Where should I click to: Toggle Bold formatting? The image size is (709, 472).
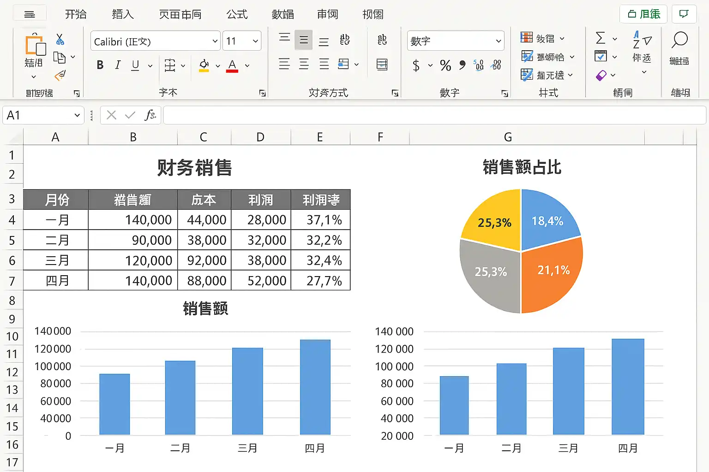[100, 65]
